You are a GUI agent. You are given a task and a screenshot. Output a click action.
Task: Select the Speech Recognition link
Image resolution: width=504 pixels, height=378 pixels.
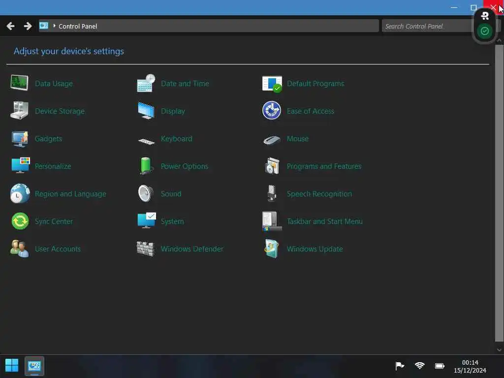pyautogui.click(x=319, y=194)
